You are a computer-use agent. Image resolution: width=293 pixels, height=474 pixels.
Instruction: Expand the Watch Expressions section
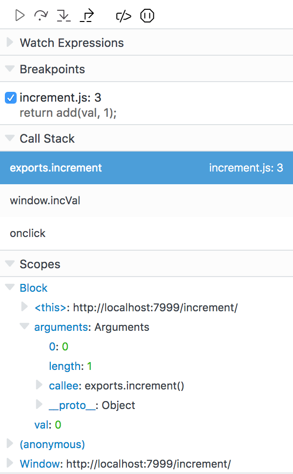coord(10,43)
